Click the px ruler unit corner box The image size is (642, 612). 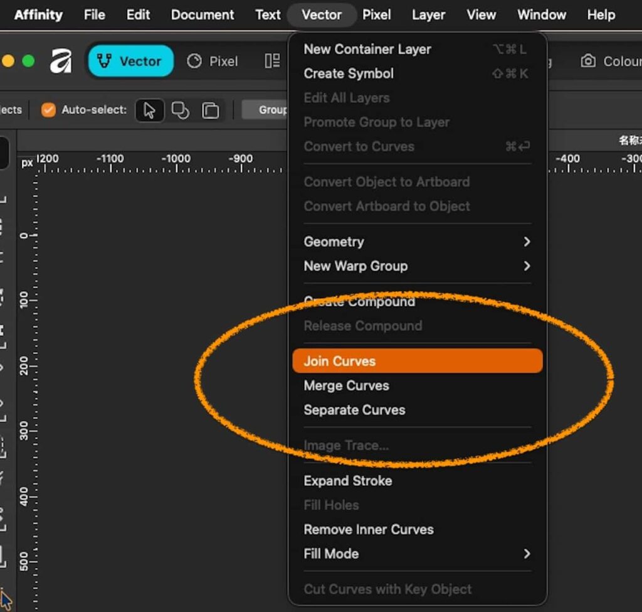click(27, 163)
